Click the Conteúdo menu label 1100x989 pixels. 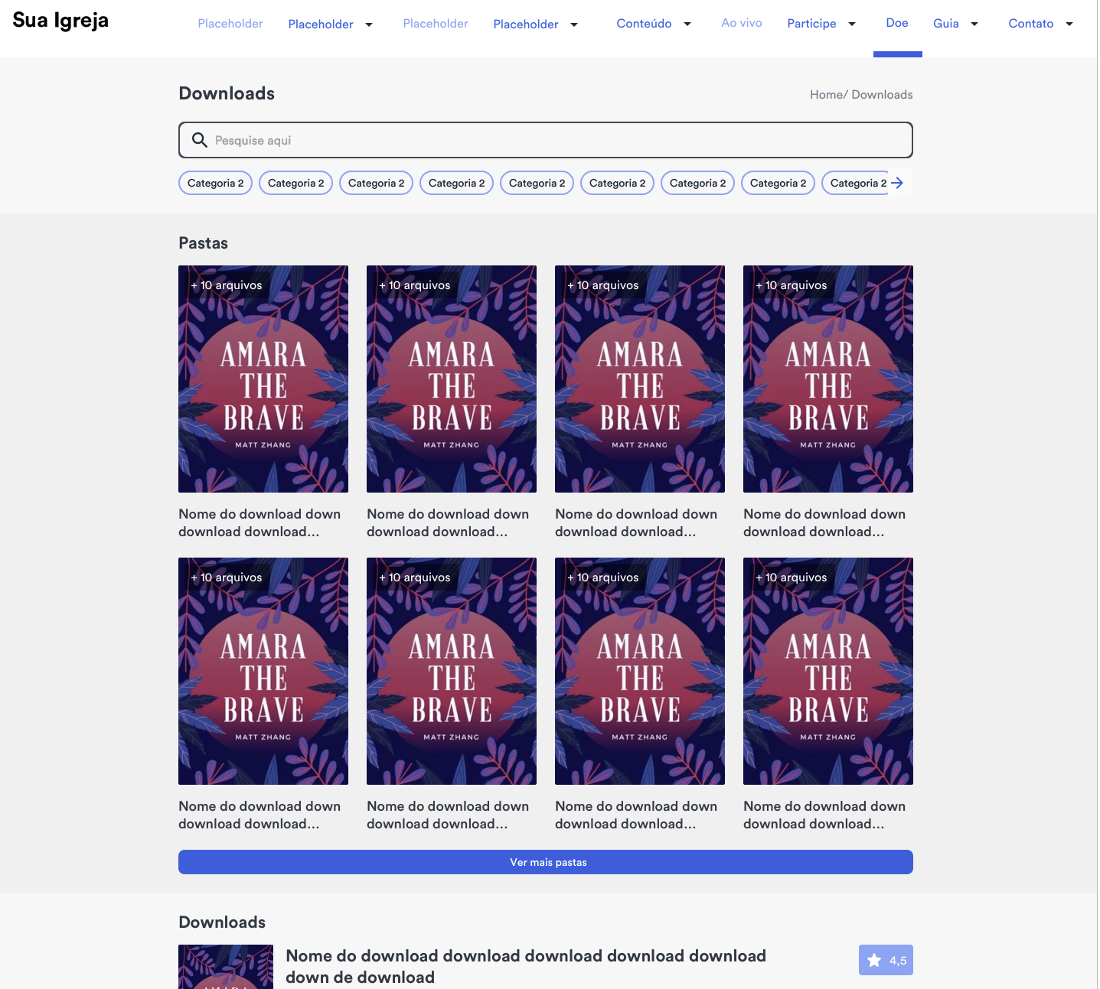click(x=644, y=24)
